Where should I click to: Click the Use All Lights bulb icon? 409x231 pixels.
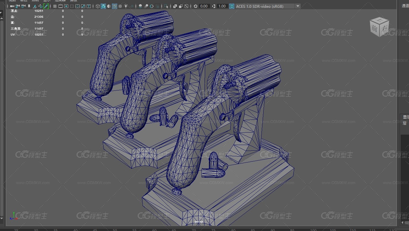pyautogui.click(x=126, y=6)
